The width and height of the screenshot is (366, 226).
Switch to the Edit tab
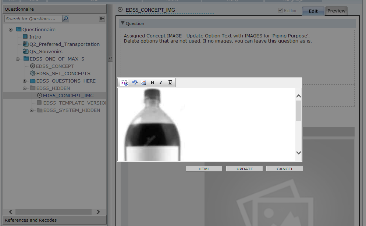point(313,11)
